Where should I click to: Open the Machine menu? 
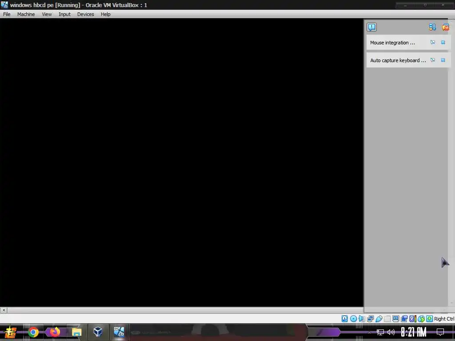26,14
